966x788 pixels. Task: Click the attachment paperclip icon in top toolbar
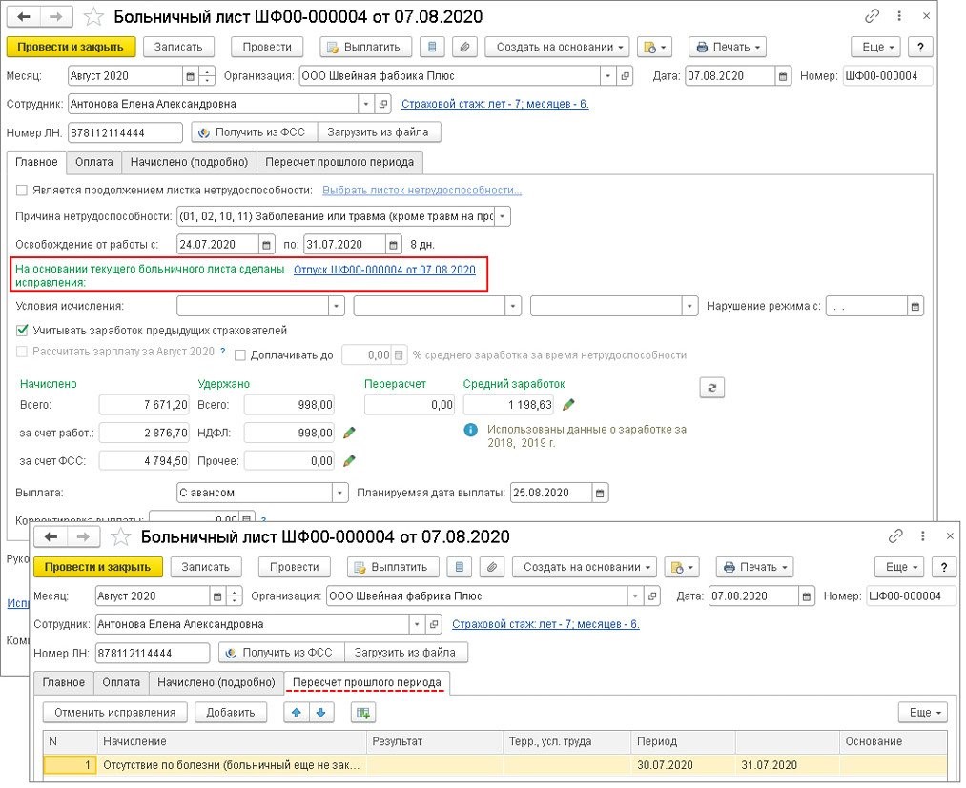click(462, 47)
